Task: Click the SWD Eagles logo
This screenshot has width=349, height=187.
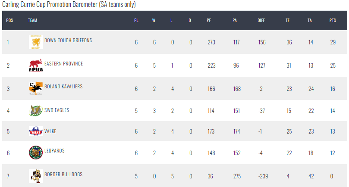Action: pyautogui.click(x=36, y=110)
